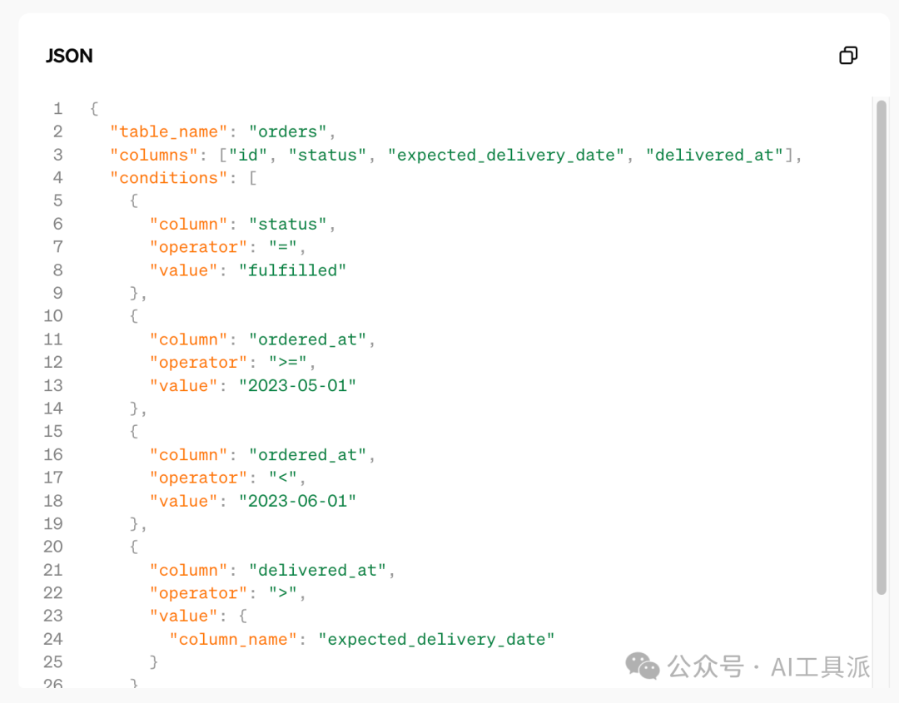The width and height of the screenshot is (899, 703).
Task: Click the WeChat logo in the watermark
Action: [643, 666]
